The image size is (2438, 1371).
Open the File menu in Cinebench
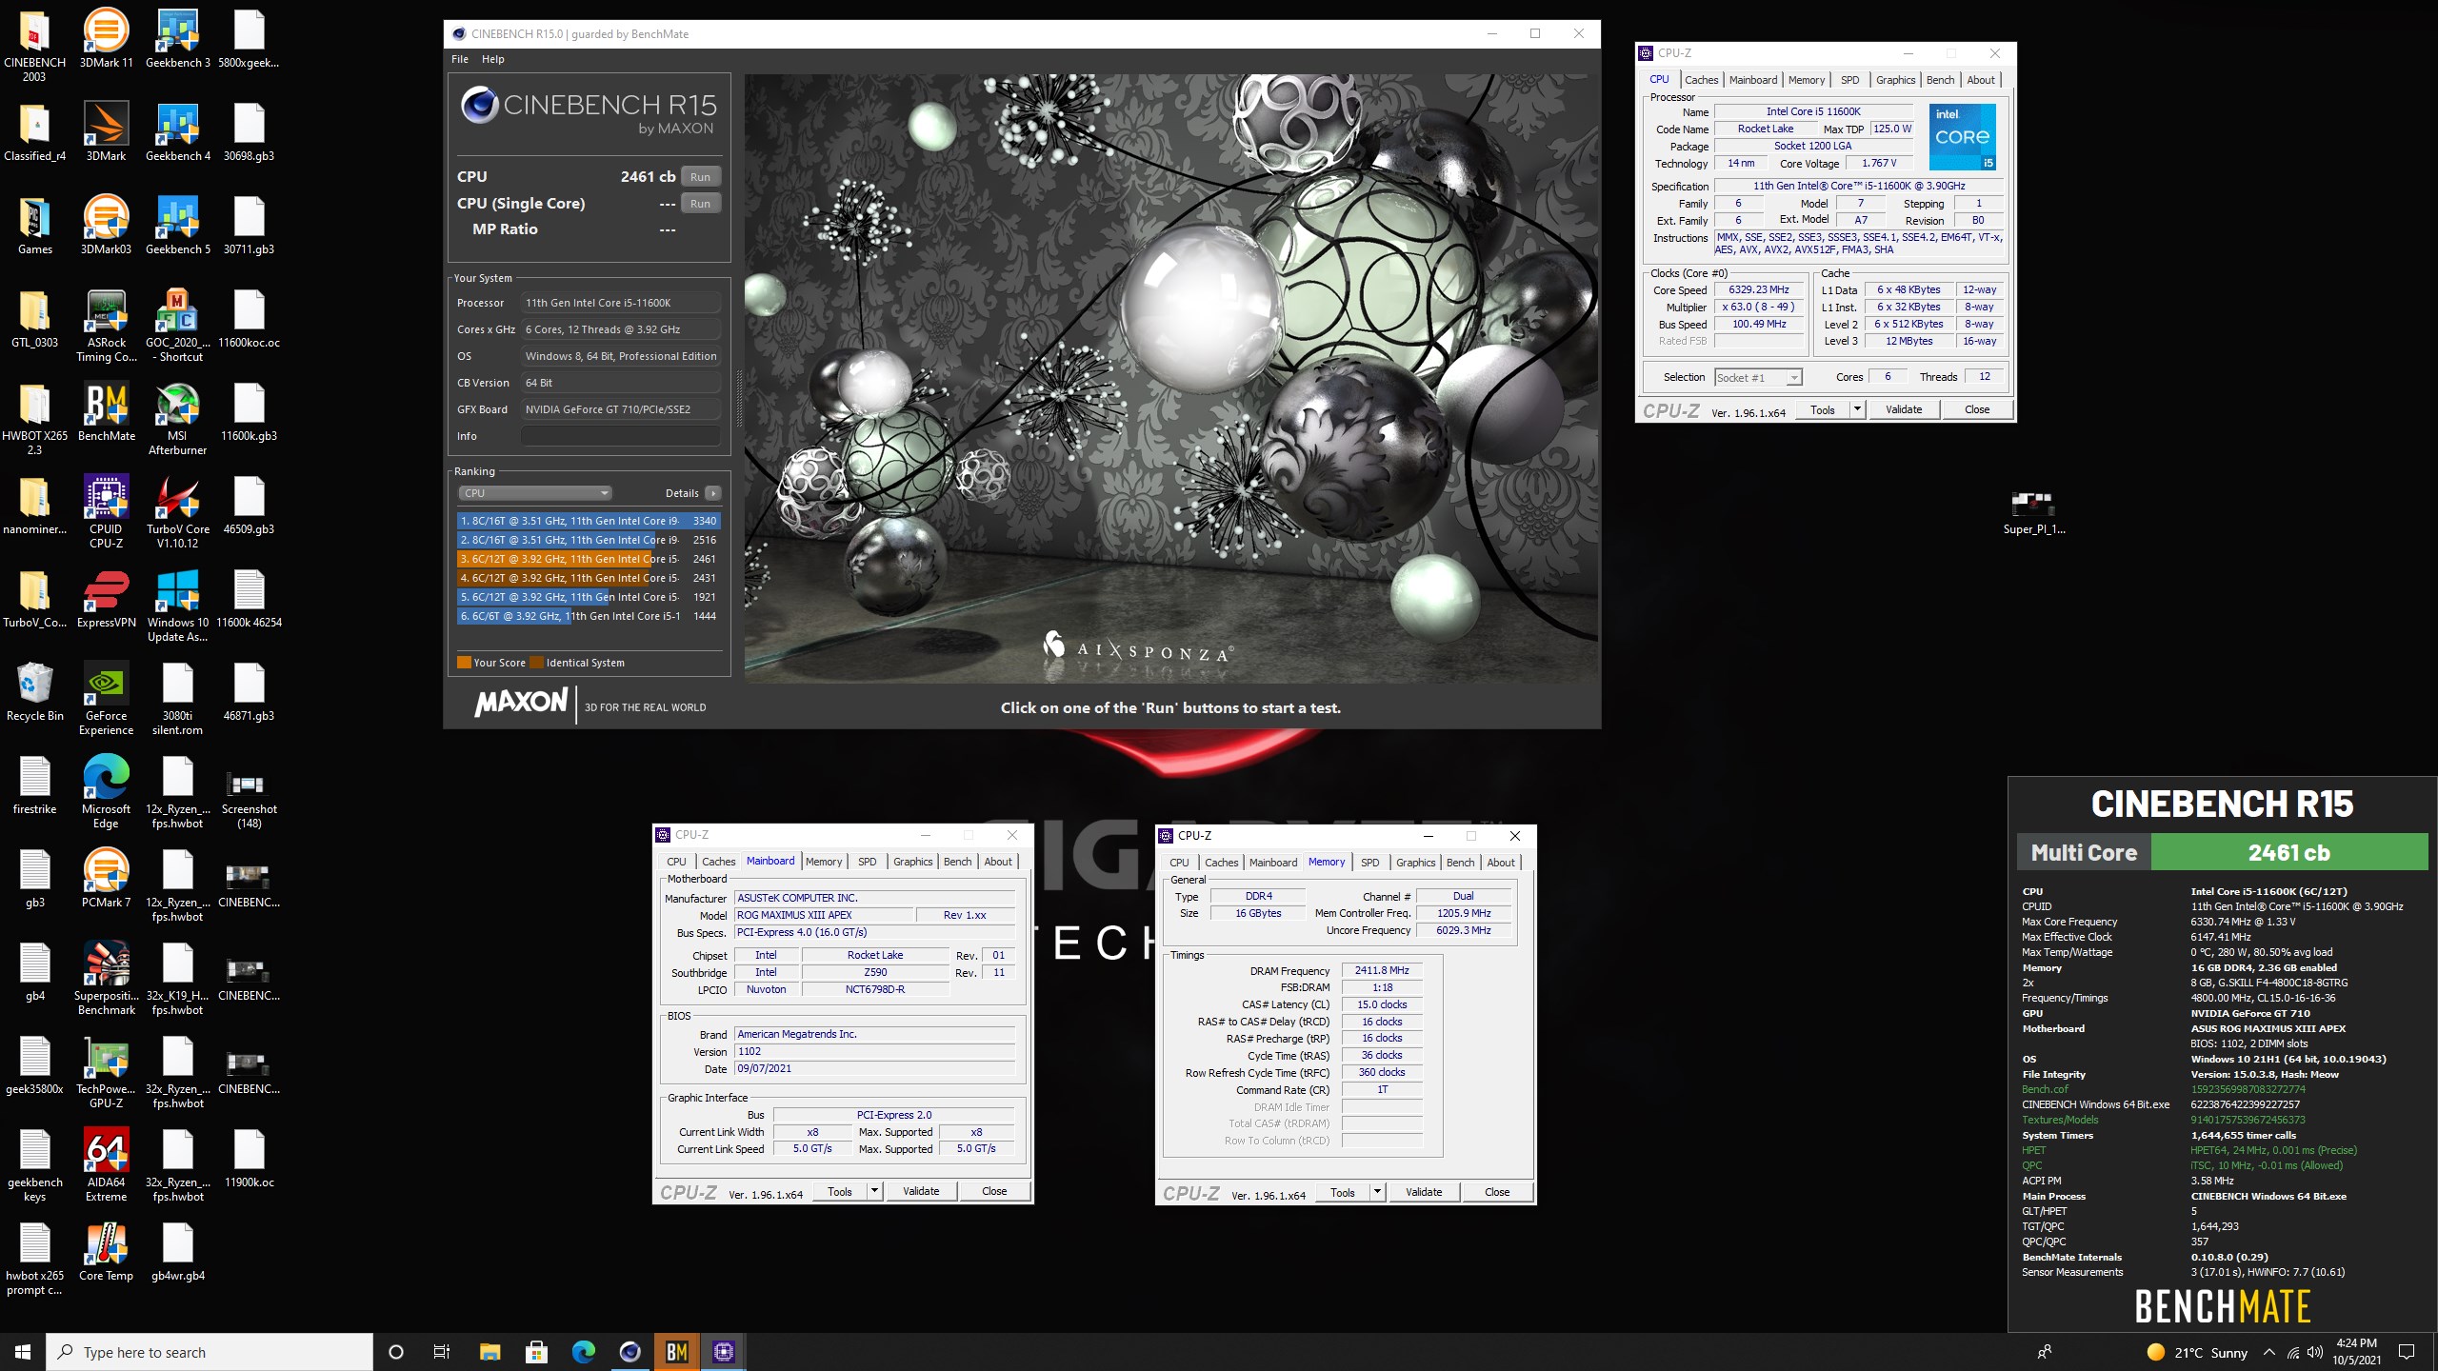click(x=460, y=59)
